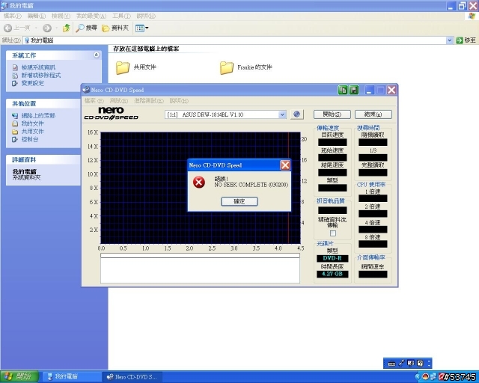The height and width of the screenshot is (383, 479).
Task: Open the 說明 menu in Nero CD-DVD Speed
Action: coord(179,101)
